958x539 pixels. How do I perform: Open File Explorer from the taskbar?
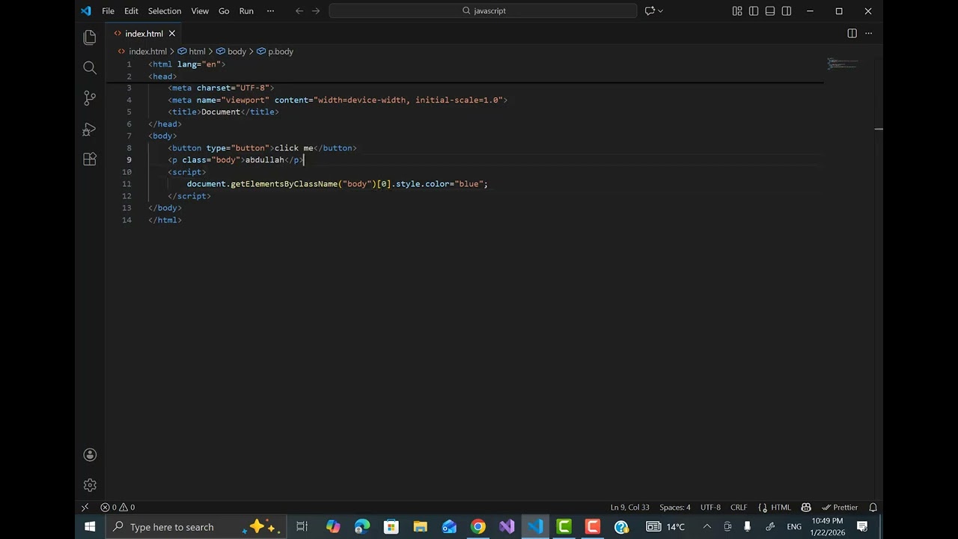tap(420, 527)
